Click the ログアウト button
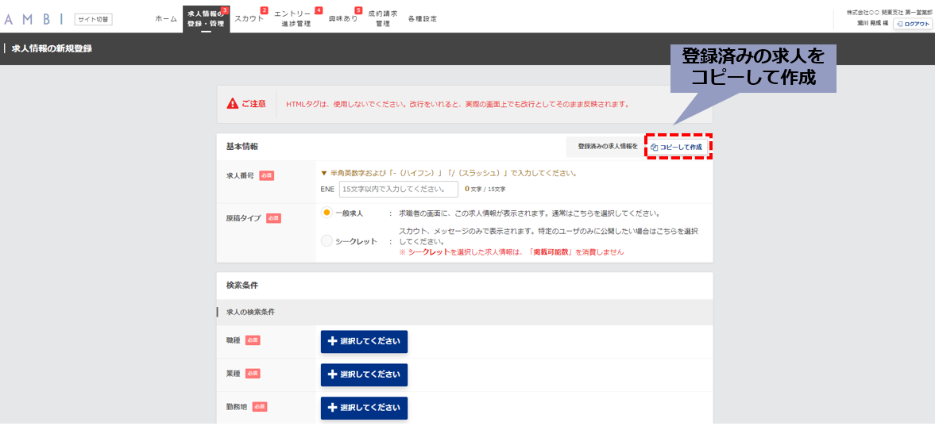 pyautogui.click(x=913, y=24)
